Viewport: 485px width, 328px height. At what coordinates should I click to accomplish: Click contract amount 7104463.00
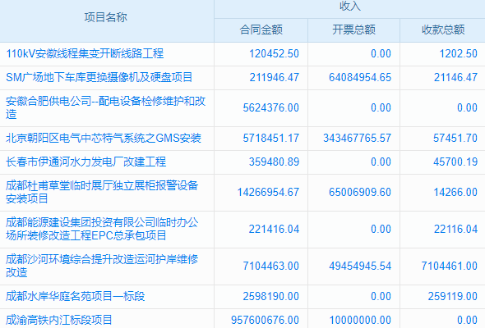pos(271,266)
